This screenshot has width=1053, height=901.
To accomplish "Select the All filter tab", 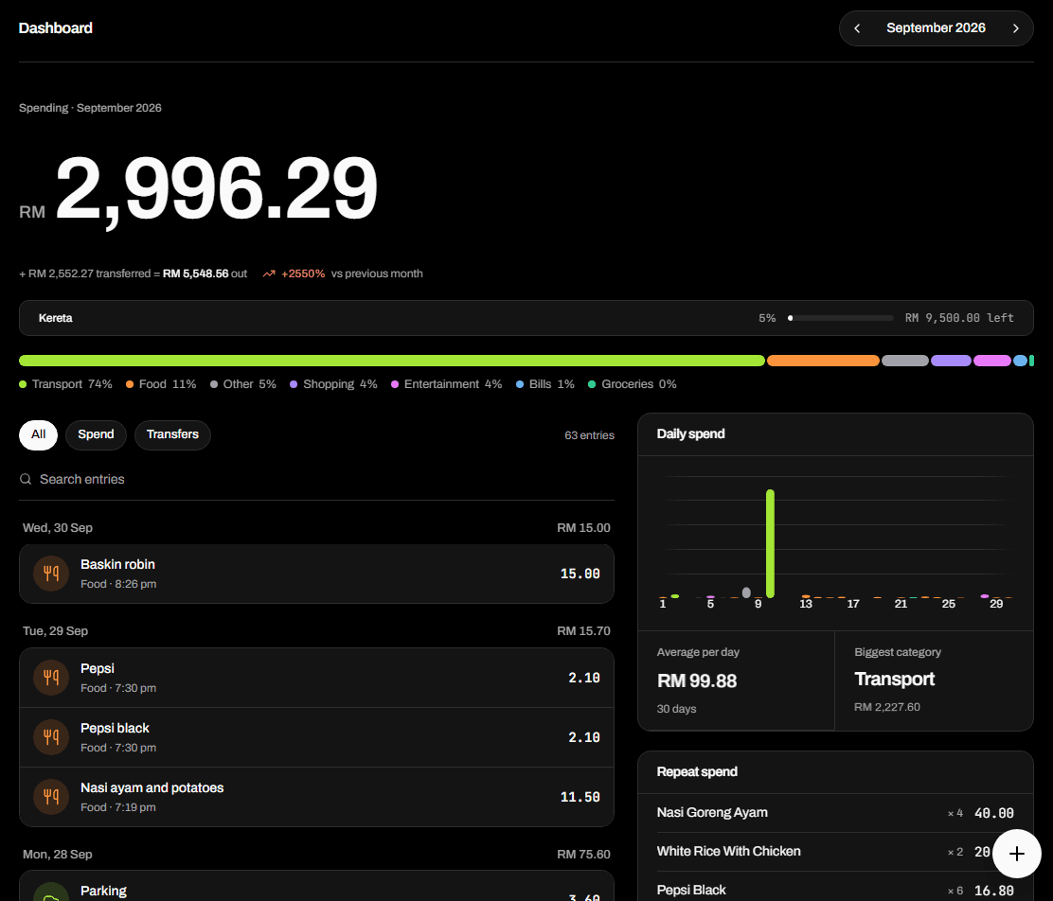I will point(38,435).
